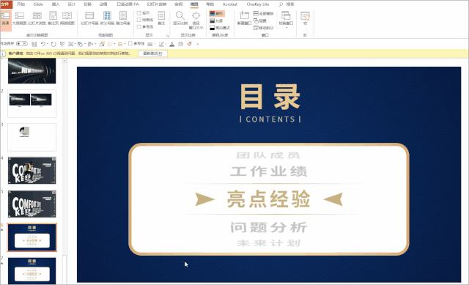
Task: Click the 目录 title on the slide
Action: click(270, 97)
